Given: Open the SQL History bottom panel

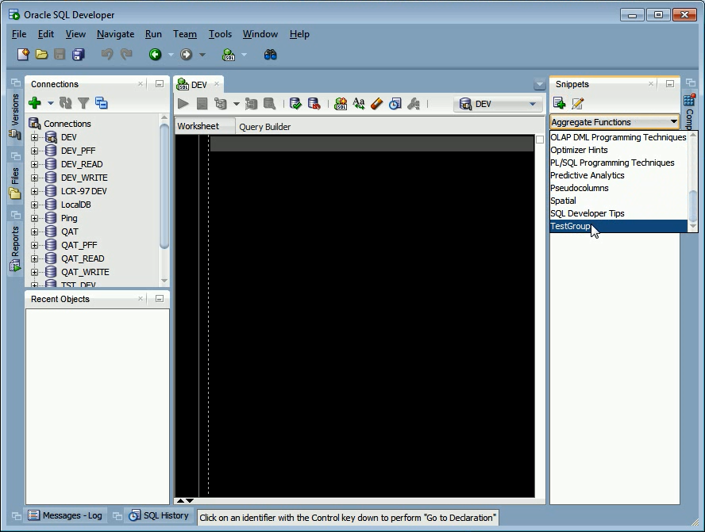Looking at the screenshot, I should coord(159,515).
